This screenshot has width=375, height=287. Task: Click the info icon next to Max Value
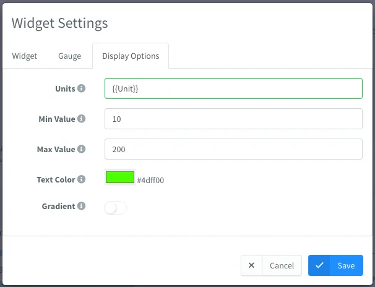[81, 149]
